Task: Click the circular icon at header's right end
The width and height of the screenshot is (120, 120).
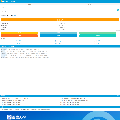Action: point(119,1)
